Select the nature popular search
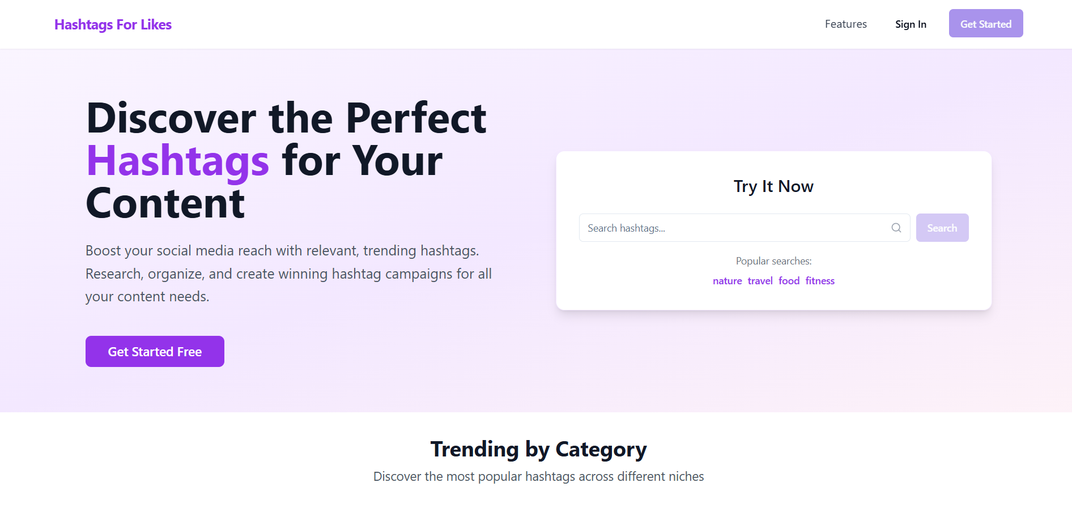 pos(727,281)
